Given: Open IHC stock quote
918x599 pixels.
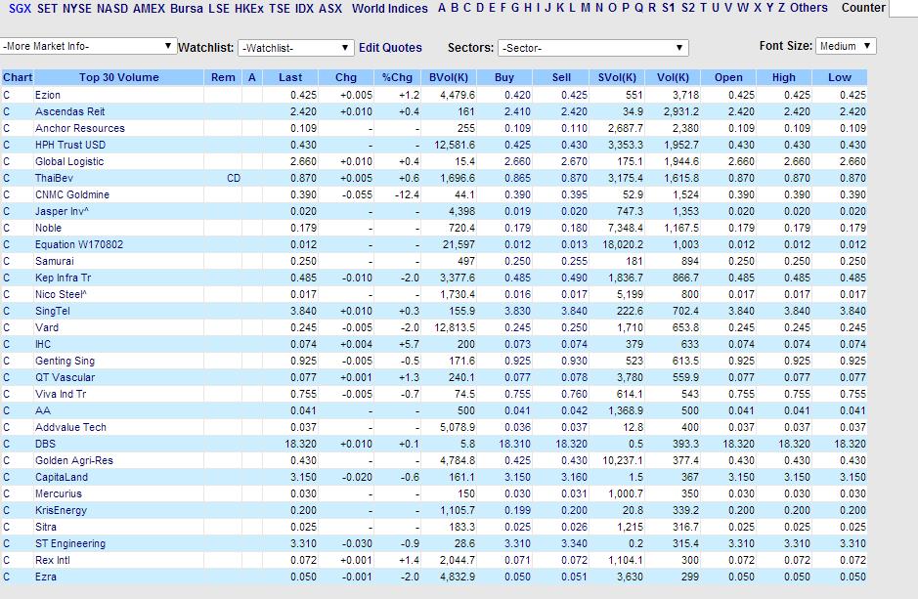Looking at the screenshot, I should click(x=43, y=344).
